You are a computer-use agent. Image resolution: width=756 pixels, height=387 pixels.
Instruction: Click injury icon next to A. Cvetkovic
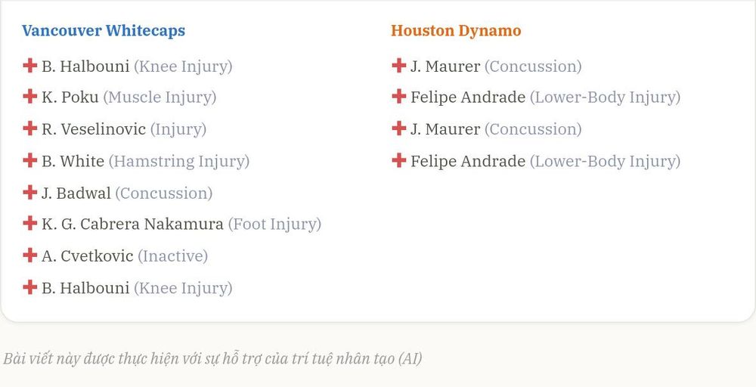tap(30, 255)
